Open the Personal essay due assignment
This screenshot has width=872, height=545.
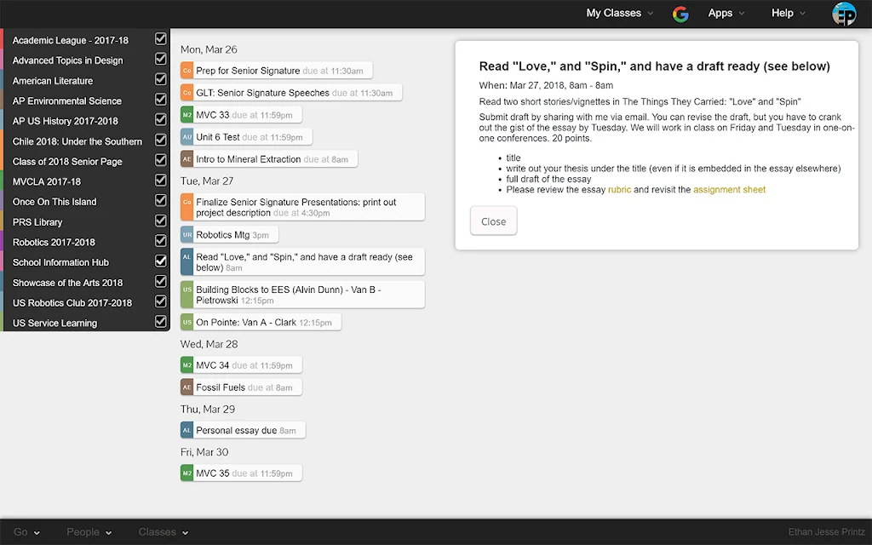click(243, 430)
